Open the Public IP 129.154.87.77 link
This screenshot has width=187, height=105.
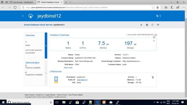pyautogui.click(x=82, y=80)
